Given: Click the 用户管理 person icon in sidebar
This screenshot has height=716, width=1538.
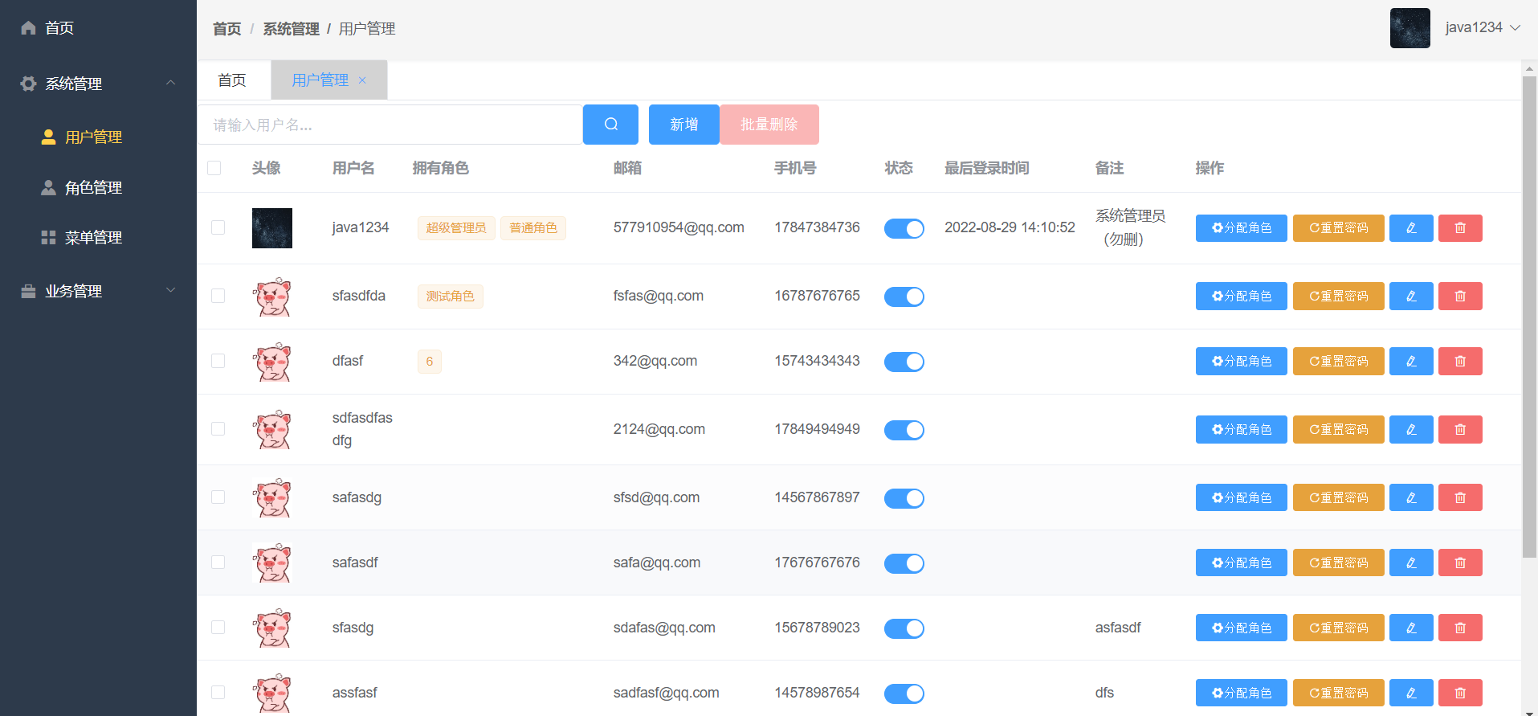Looking at the screenshot, I should coord(48,137).
